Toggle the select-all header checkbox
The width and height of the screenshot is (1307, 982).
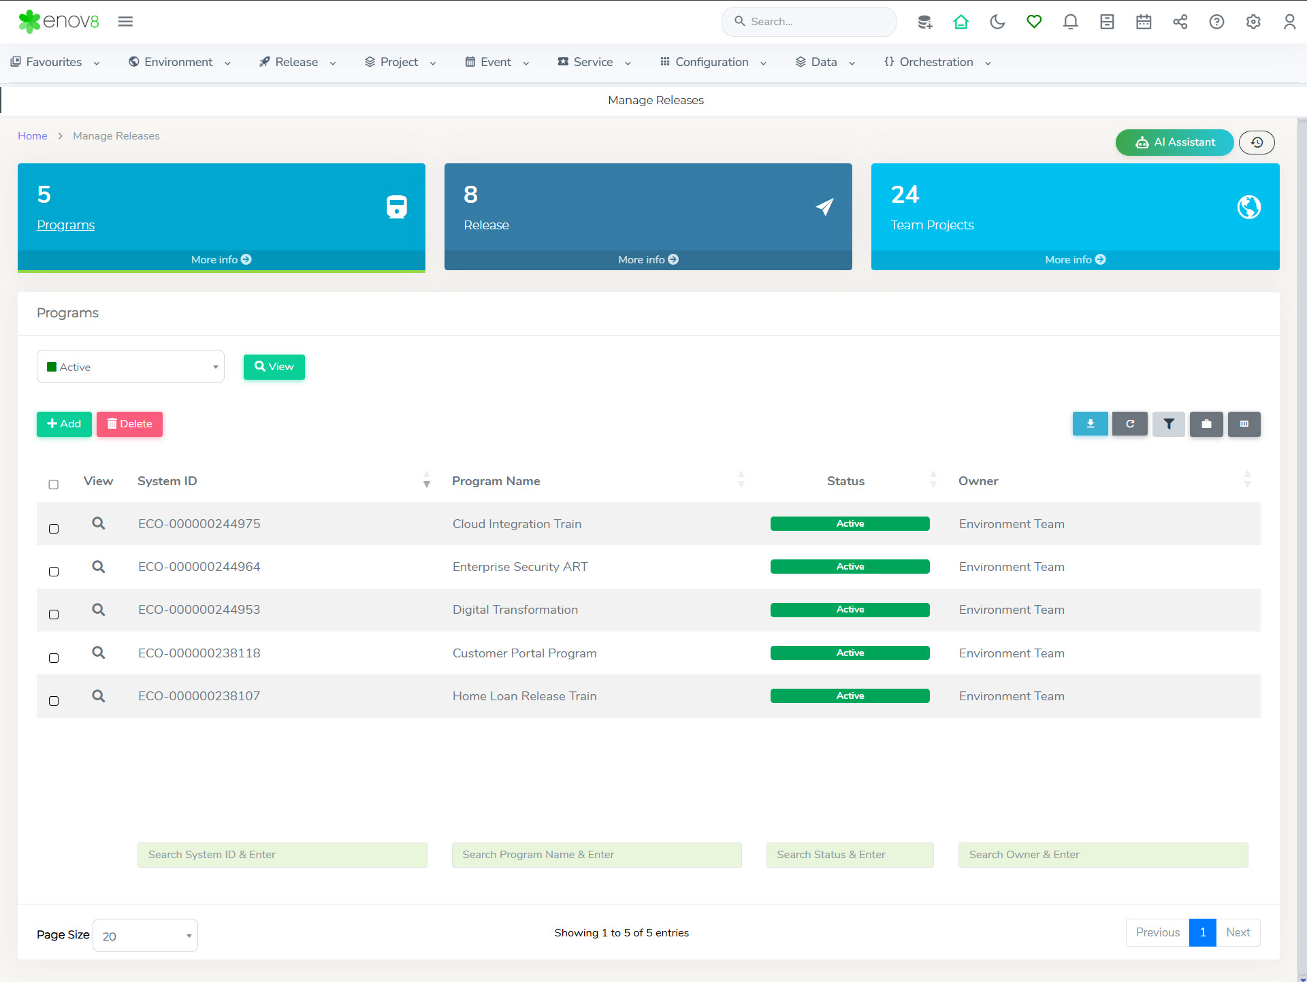tap(54, 485)
